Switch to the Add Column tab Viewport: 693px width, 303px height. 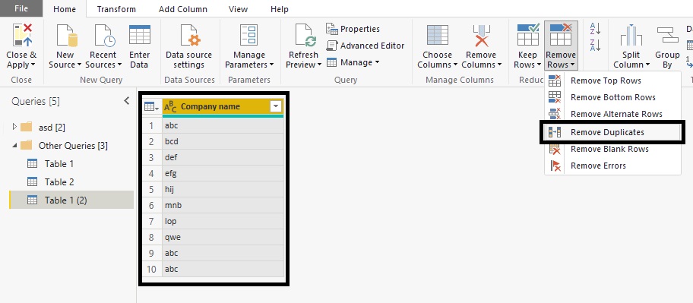(x=183, y=9)
